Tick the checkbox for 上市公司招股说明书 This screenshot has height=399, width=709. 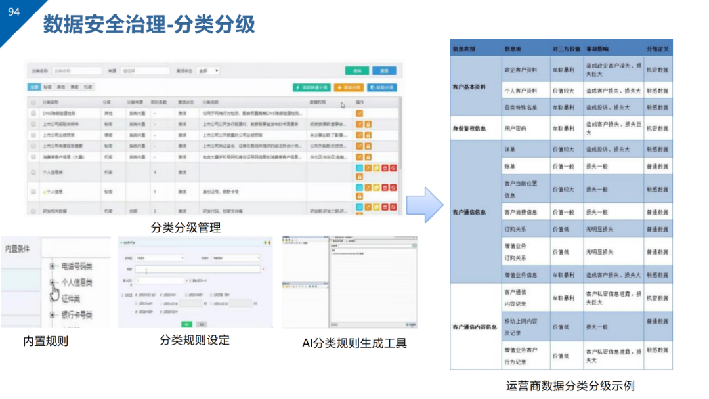pos(33,124)
